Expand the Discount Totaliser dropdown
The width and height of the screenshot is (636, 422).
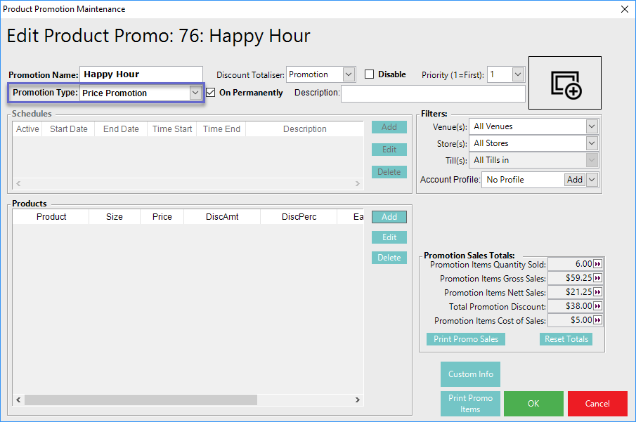(x=349, y=74)
